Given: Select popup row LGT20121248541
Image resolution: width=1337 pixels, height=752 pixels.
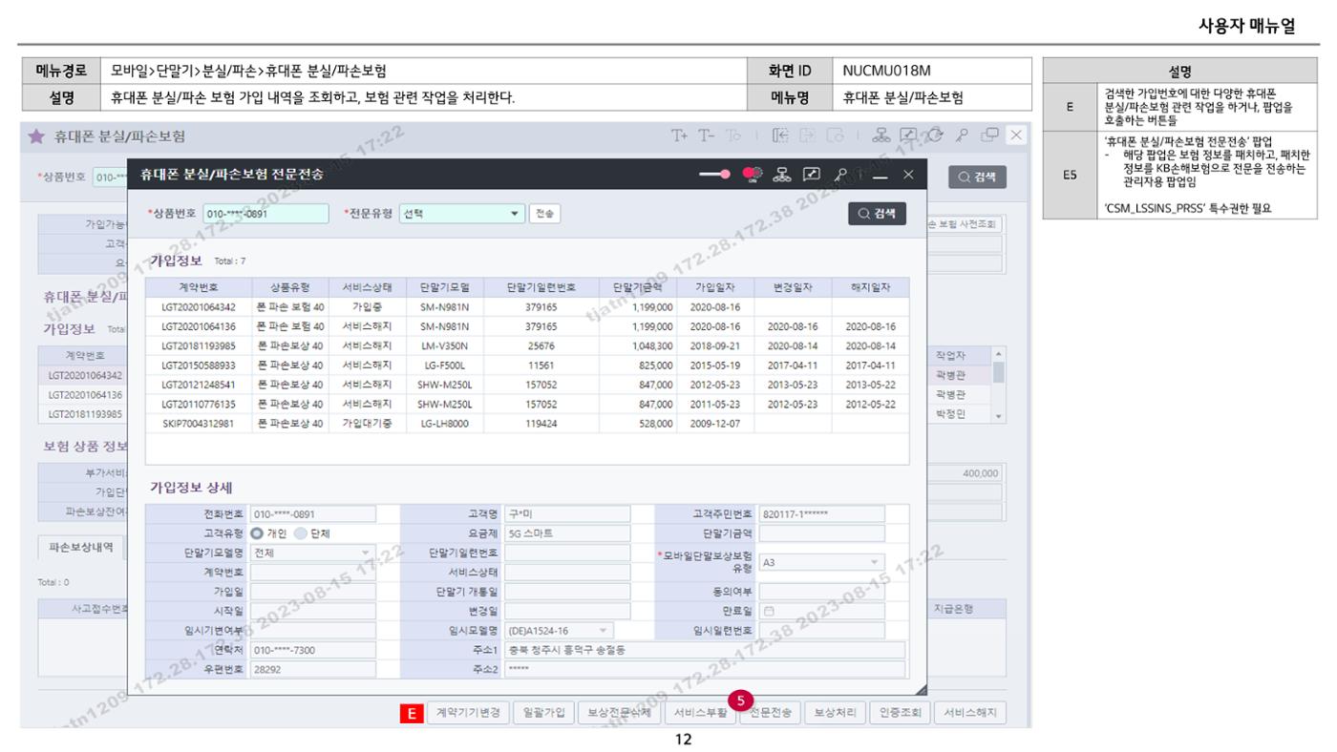Looking at the screenshot, I should (527, 385).
